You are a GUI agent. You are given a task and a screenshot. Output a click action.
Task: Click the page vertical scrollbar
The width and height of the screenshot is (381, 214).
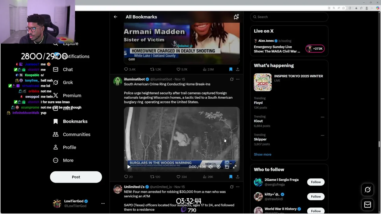pyautogui.click(x=379, y=144)
